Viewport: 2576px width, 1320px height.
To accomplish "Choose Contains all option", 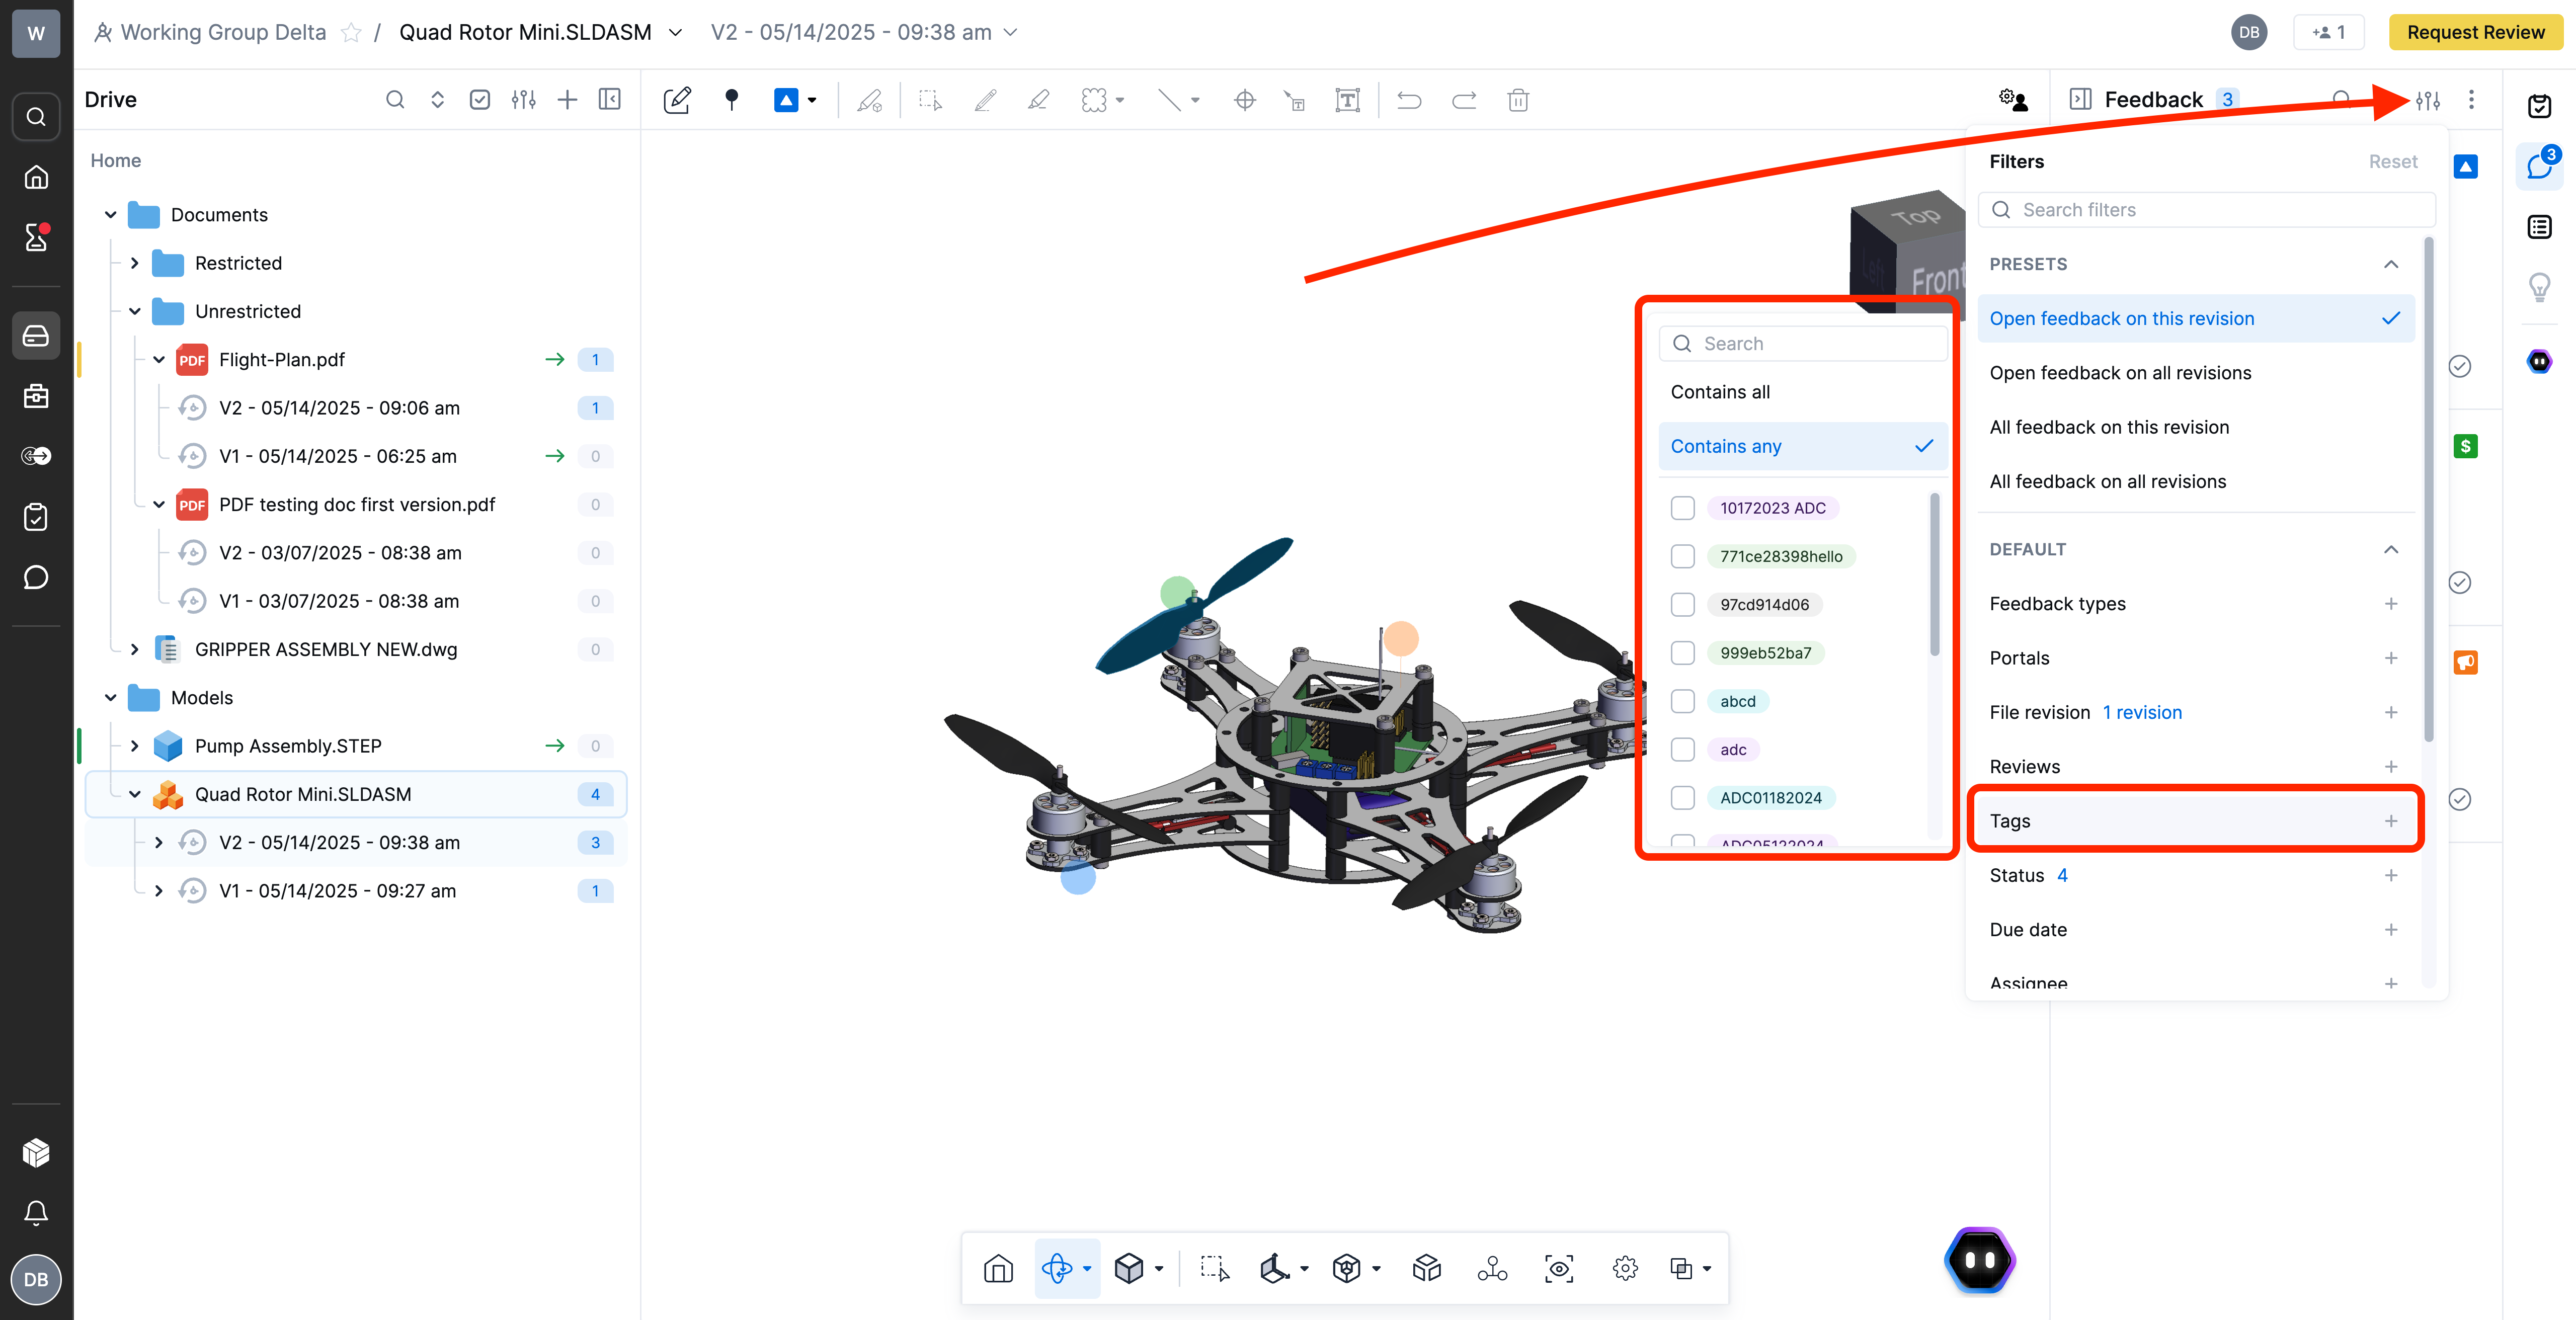I will pyautogui.click(x=1802, y=392).
